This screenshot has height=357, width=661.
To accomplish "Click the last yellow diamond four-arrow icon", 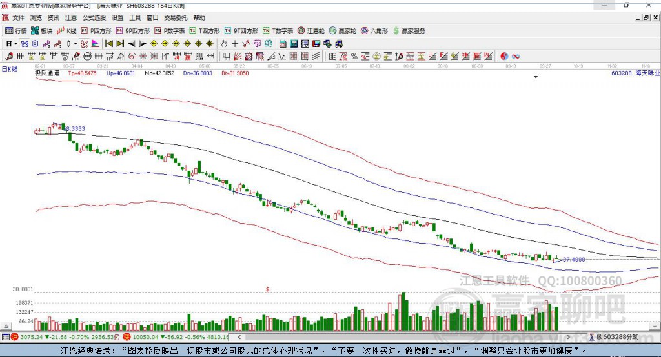I will click(210, 44).
